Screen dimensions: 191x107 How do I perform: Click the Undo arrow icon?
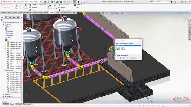click(x=65, y=2)
